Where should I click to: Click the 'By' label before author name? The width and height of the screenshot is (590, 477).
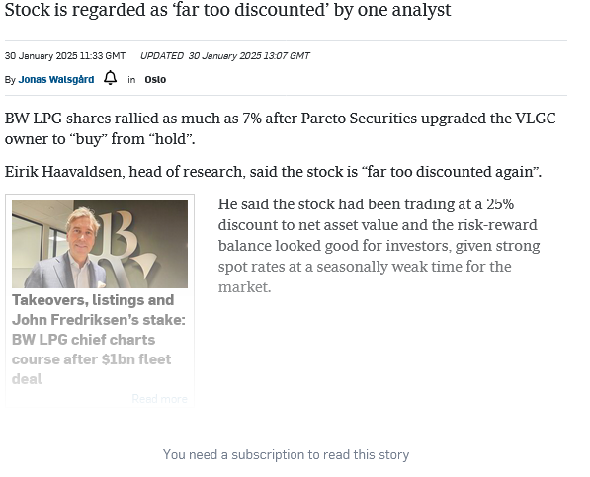(10, 80)
